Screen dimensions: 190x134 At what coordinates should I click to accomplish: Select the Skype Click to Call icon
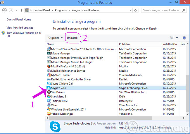tap(49, 84)
